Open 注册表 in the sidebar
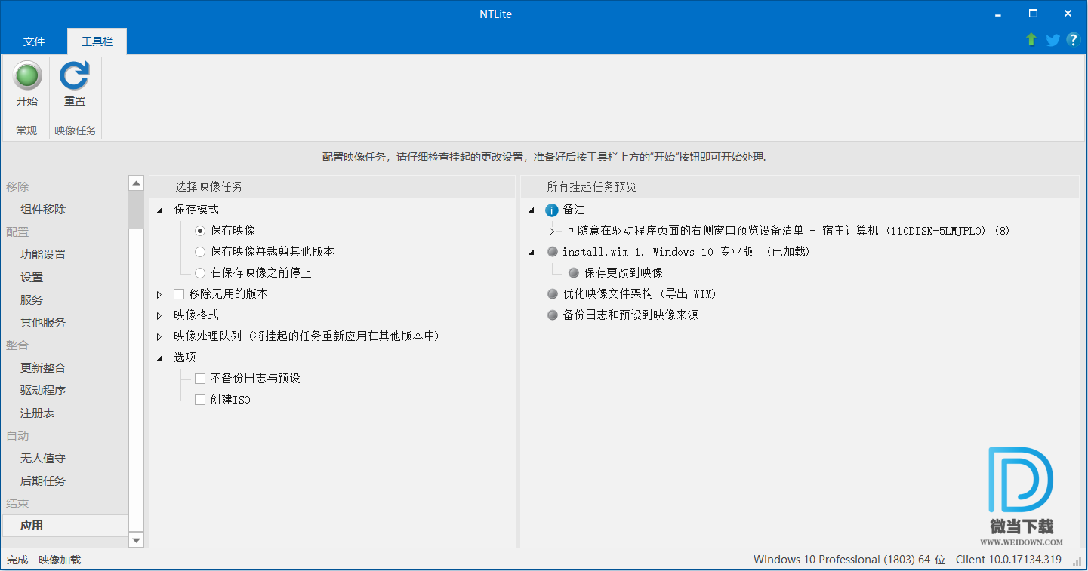Image resolution: width=1088 pixels, height=571 pixels. pyautogui.click(x=37, y=413)
